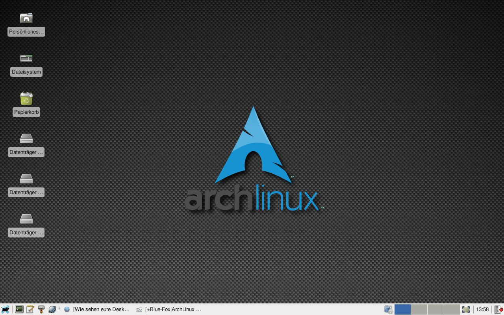Select the middle Datenträger drive icon
The height and width of the screenshot is (315, 504).
tap(26, 179)
